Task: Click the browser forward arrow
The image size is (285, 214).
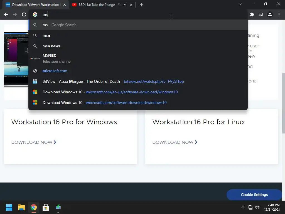Action: (x=15, y=14)
